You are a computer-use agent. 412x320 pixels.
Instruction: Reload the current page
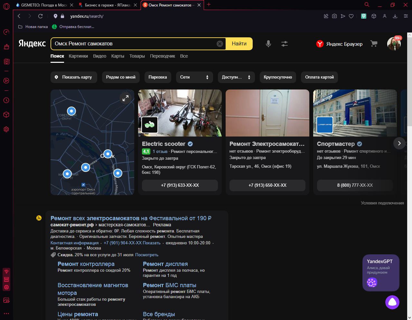(x=40, y=16)
